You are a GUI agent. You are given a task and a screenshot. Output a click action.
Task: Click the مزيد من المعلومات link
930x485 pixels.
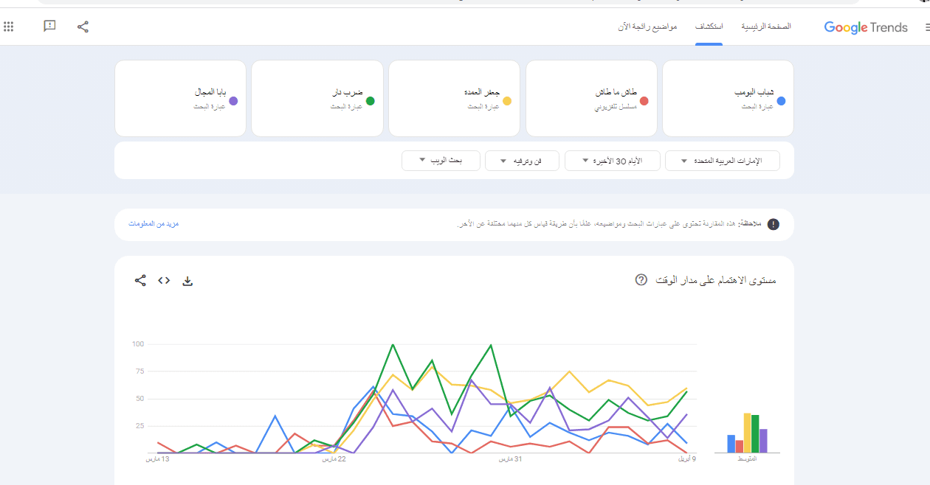click(154, 223)
